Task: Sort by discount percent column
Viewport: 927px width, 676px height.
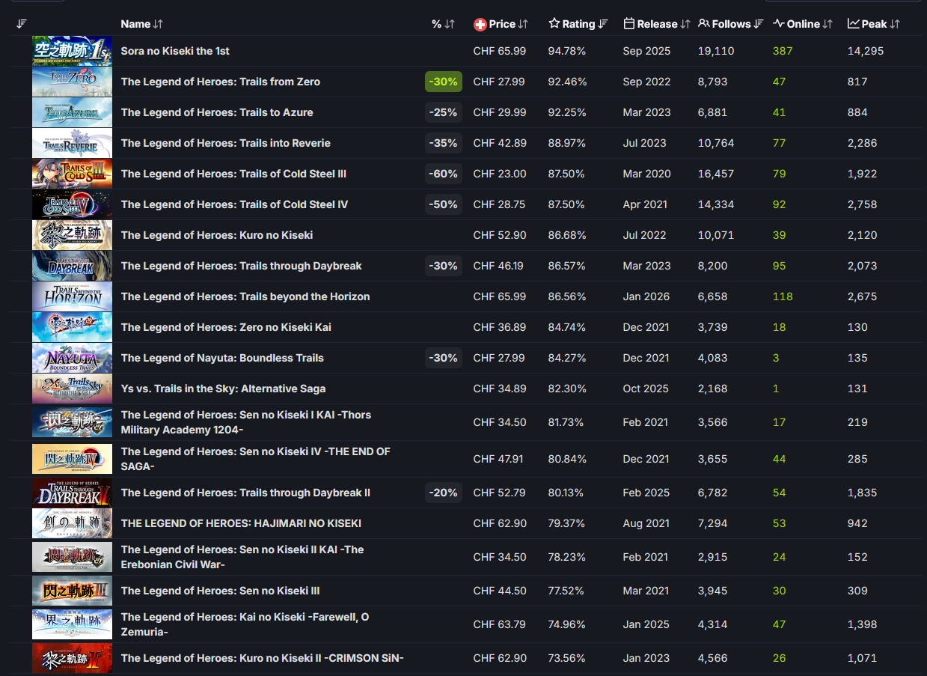Action: (443, 24)
